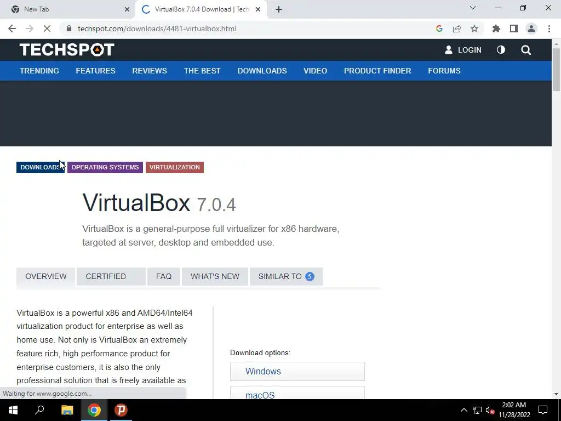
Task: Share this page via share icon
Action: click(x=457, y=29)
